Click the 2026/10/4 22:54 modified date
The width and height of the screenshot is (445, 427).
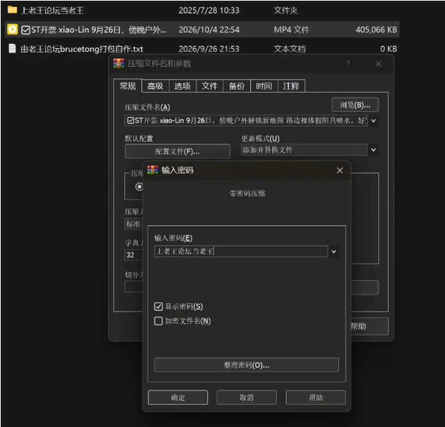[209, 30]
